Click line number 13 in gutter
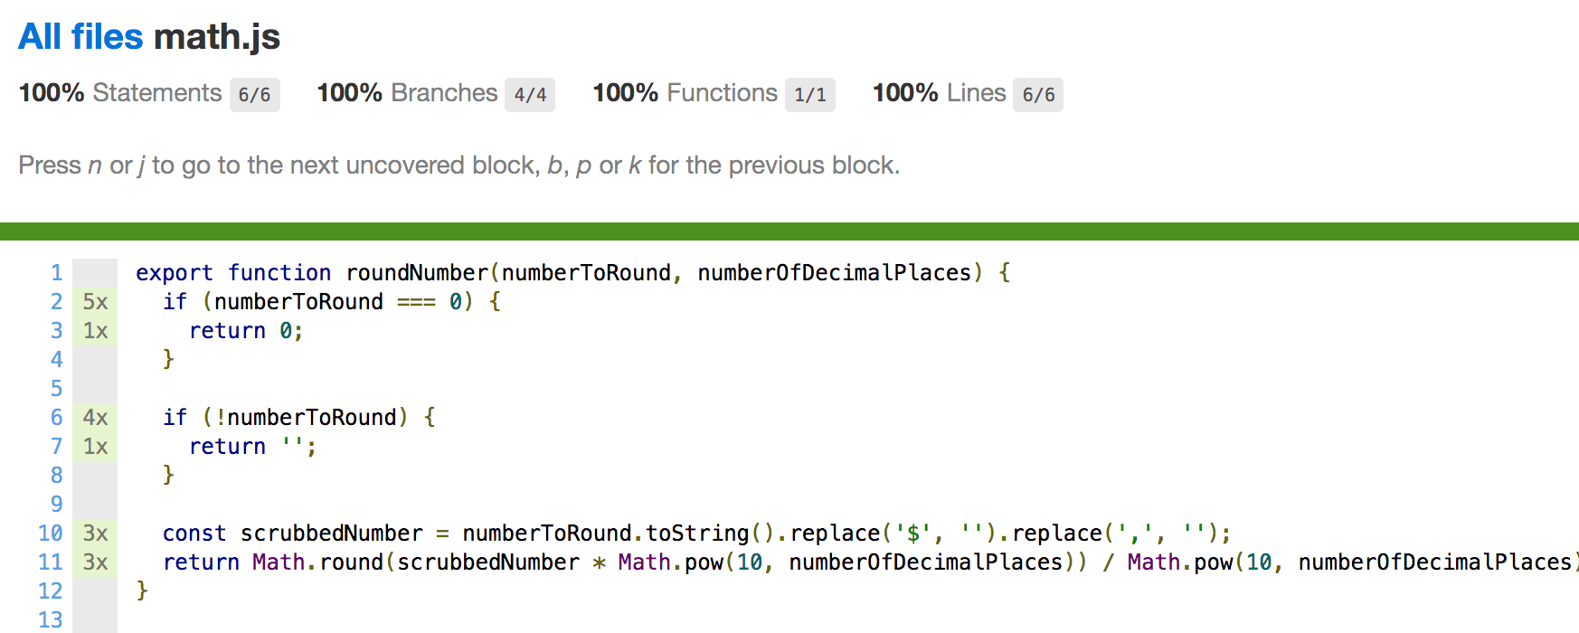 [51, 620]
